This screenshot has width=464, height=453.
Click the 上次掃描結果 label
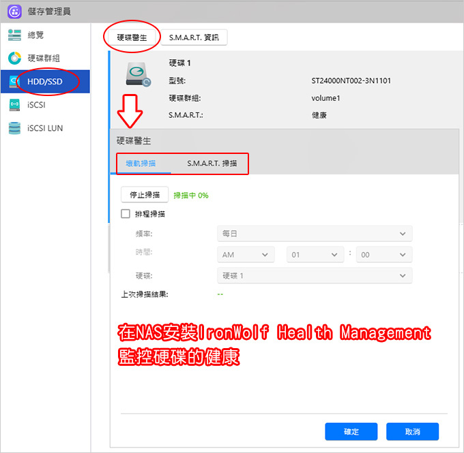pyautogui.click(x=145, y=294)
